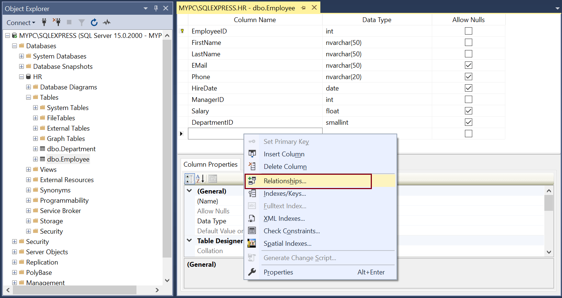
Task: Click the Categorized view icon in Column Properties
Action: tap(190, 179)
